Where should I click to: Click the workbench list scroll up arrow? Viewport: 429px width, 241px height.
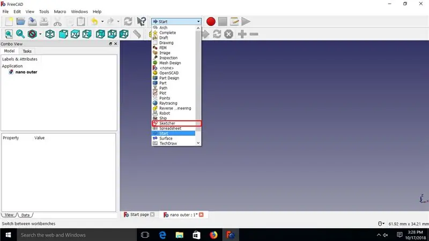tap(198, 28)
